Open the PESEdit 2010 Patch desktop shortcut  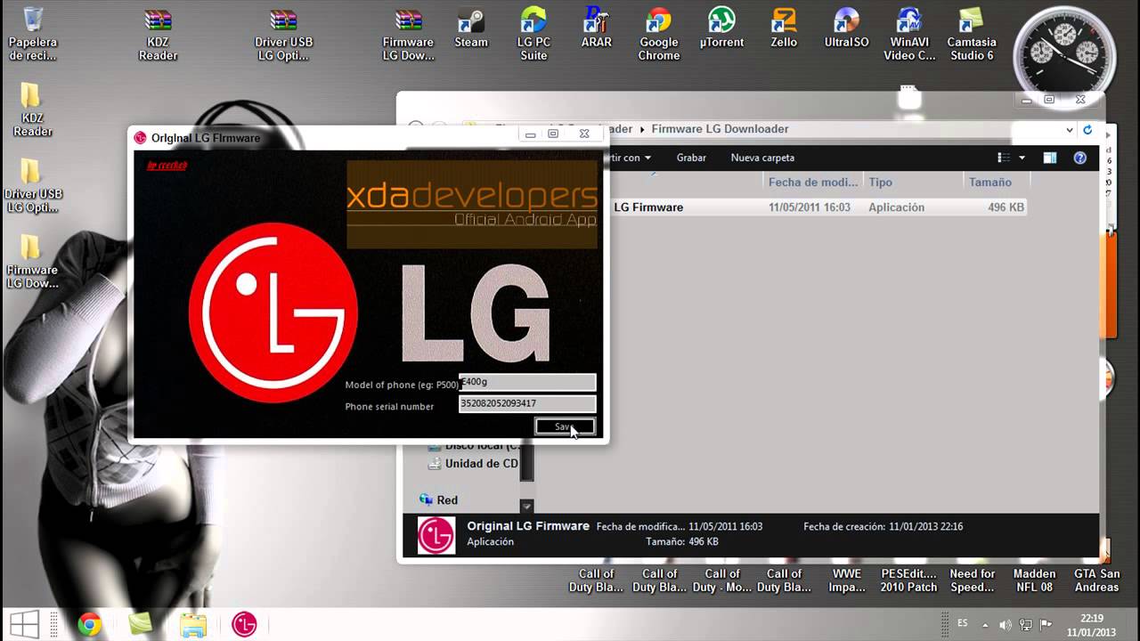[909, 580]
